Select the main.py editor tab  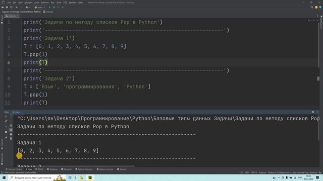(x=12, y=16)
